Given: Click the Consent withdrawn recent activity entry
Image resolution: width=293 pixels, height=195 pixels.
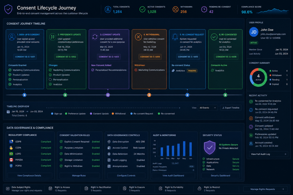Looking at the screenshot, I should (x=264, y=119).
